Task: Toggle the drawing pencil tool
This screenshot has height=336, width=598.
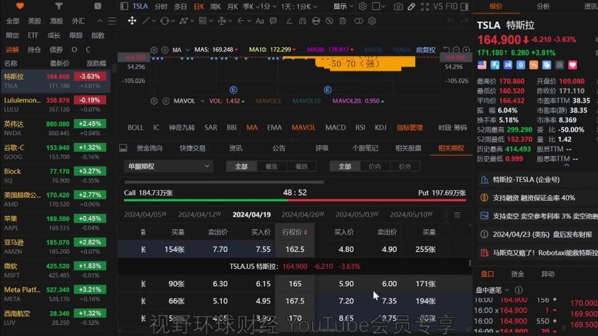Action: [411, 6]
